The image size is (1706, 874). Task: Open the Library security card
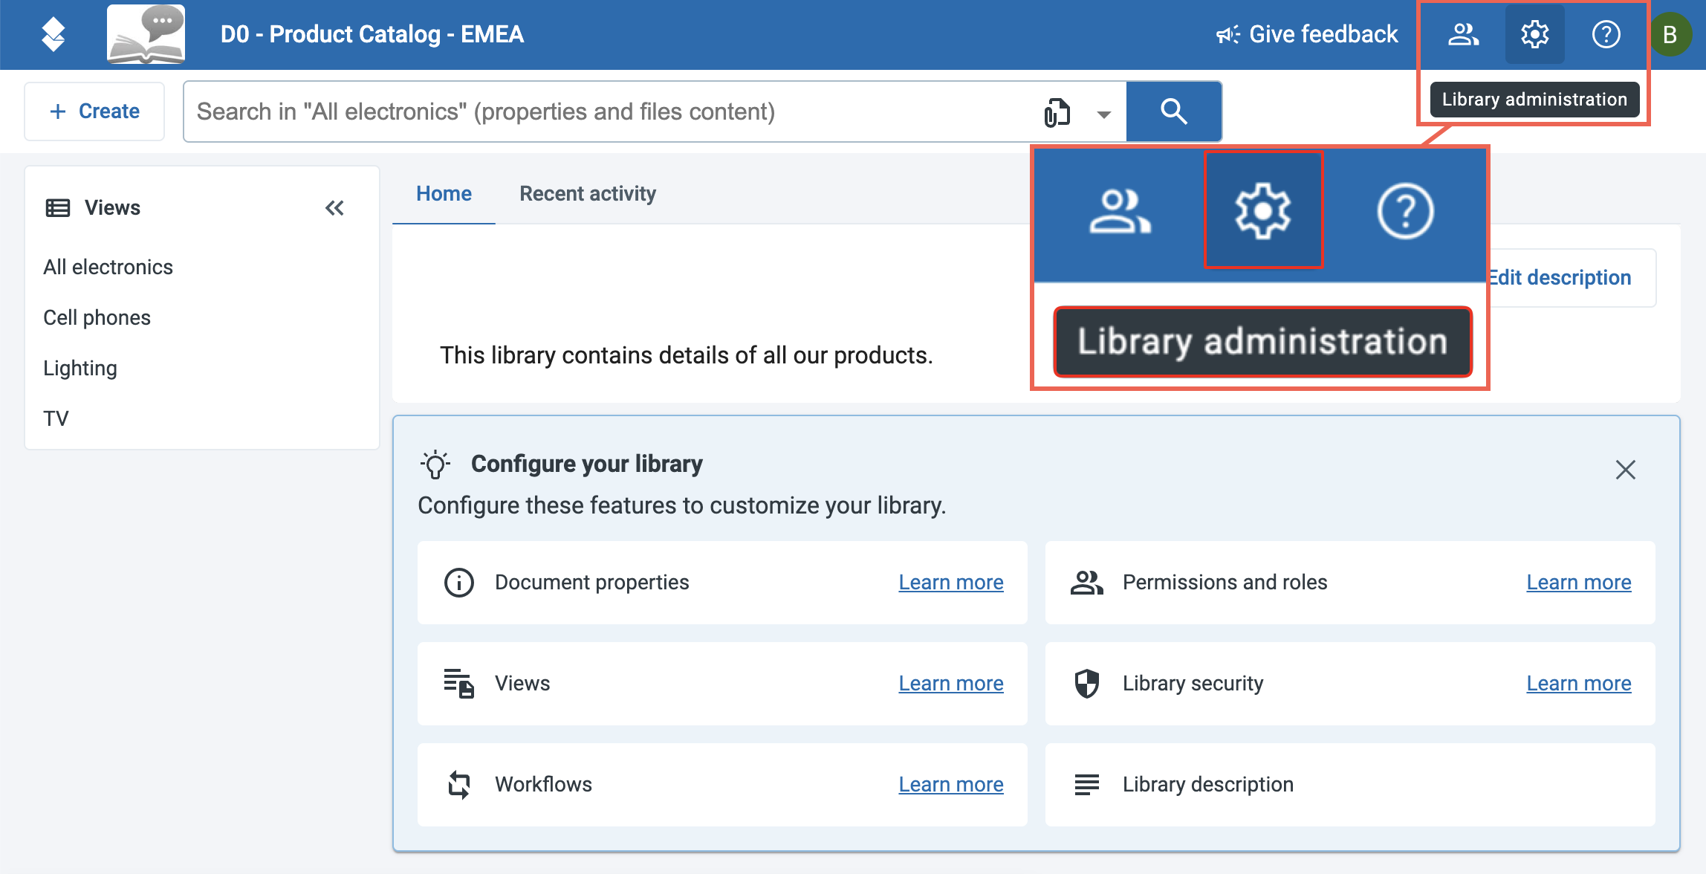click(x=1350, y=684)
